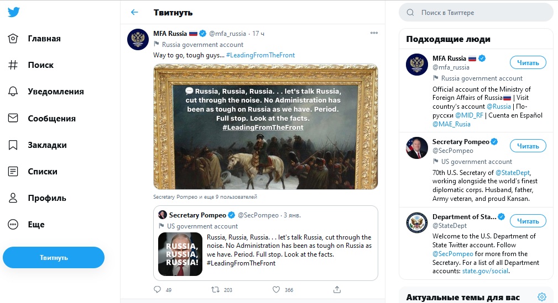
Task: Expand tweet options three-dot menu
Action: tap(374, 33)
